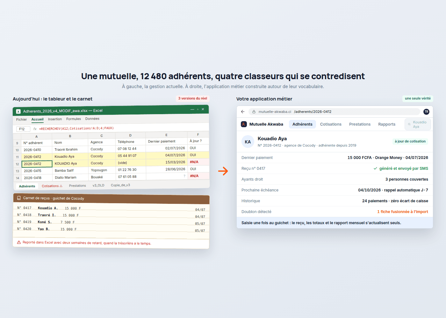Open the Données ribbon tab
This screenshot has width=446, height=318.
coord(92,119)
